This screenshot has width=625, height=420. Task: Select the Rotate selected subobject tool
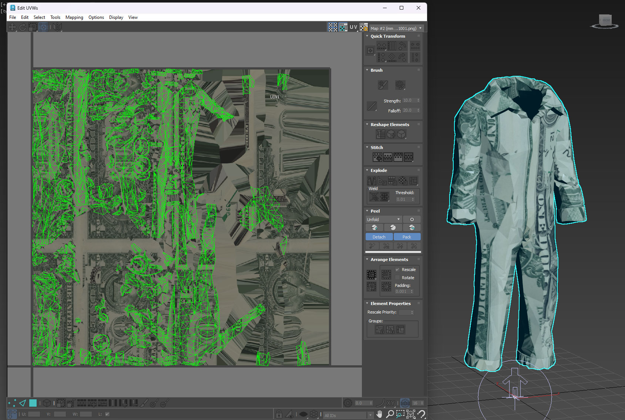tap(23, 27)
